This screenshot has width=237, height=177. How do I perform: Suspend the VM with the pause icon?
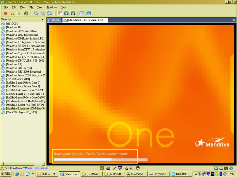pyautogui.click(x=12, y=13)
